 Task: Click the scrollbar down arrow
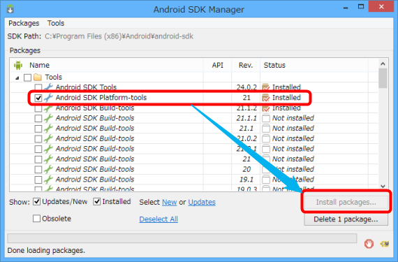coord(383,187)
